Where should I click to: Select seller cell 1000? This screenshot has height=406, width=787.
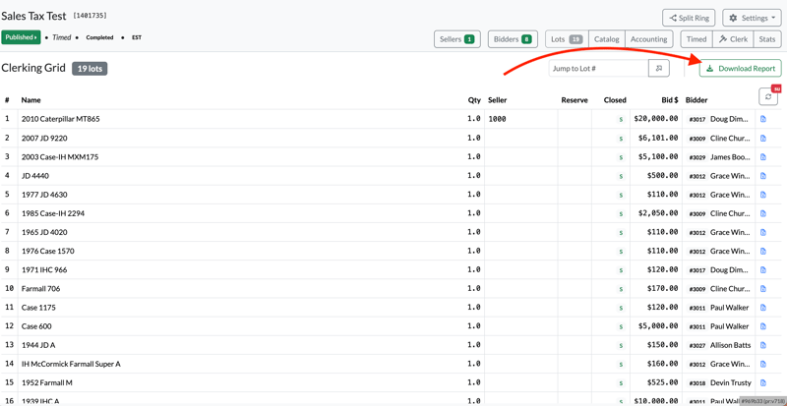[x=521, y=120]
